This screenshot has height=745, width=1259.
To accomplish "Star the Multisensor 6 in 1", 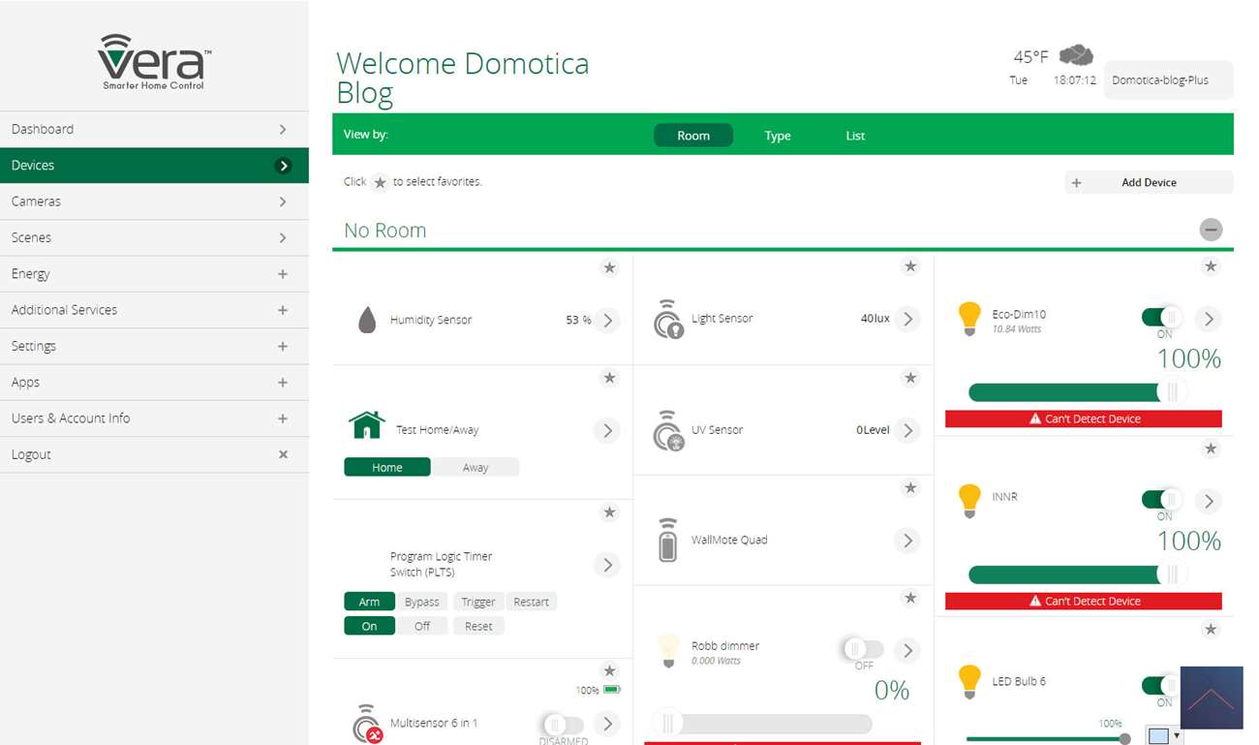I will click(609, 670).
